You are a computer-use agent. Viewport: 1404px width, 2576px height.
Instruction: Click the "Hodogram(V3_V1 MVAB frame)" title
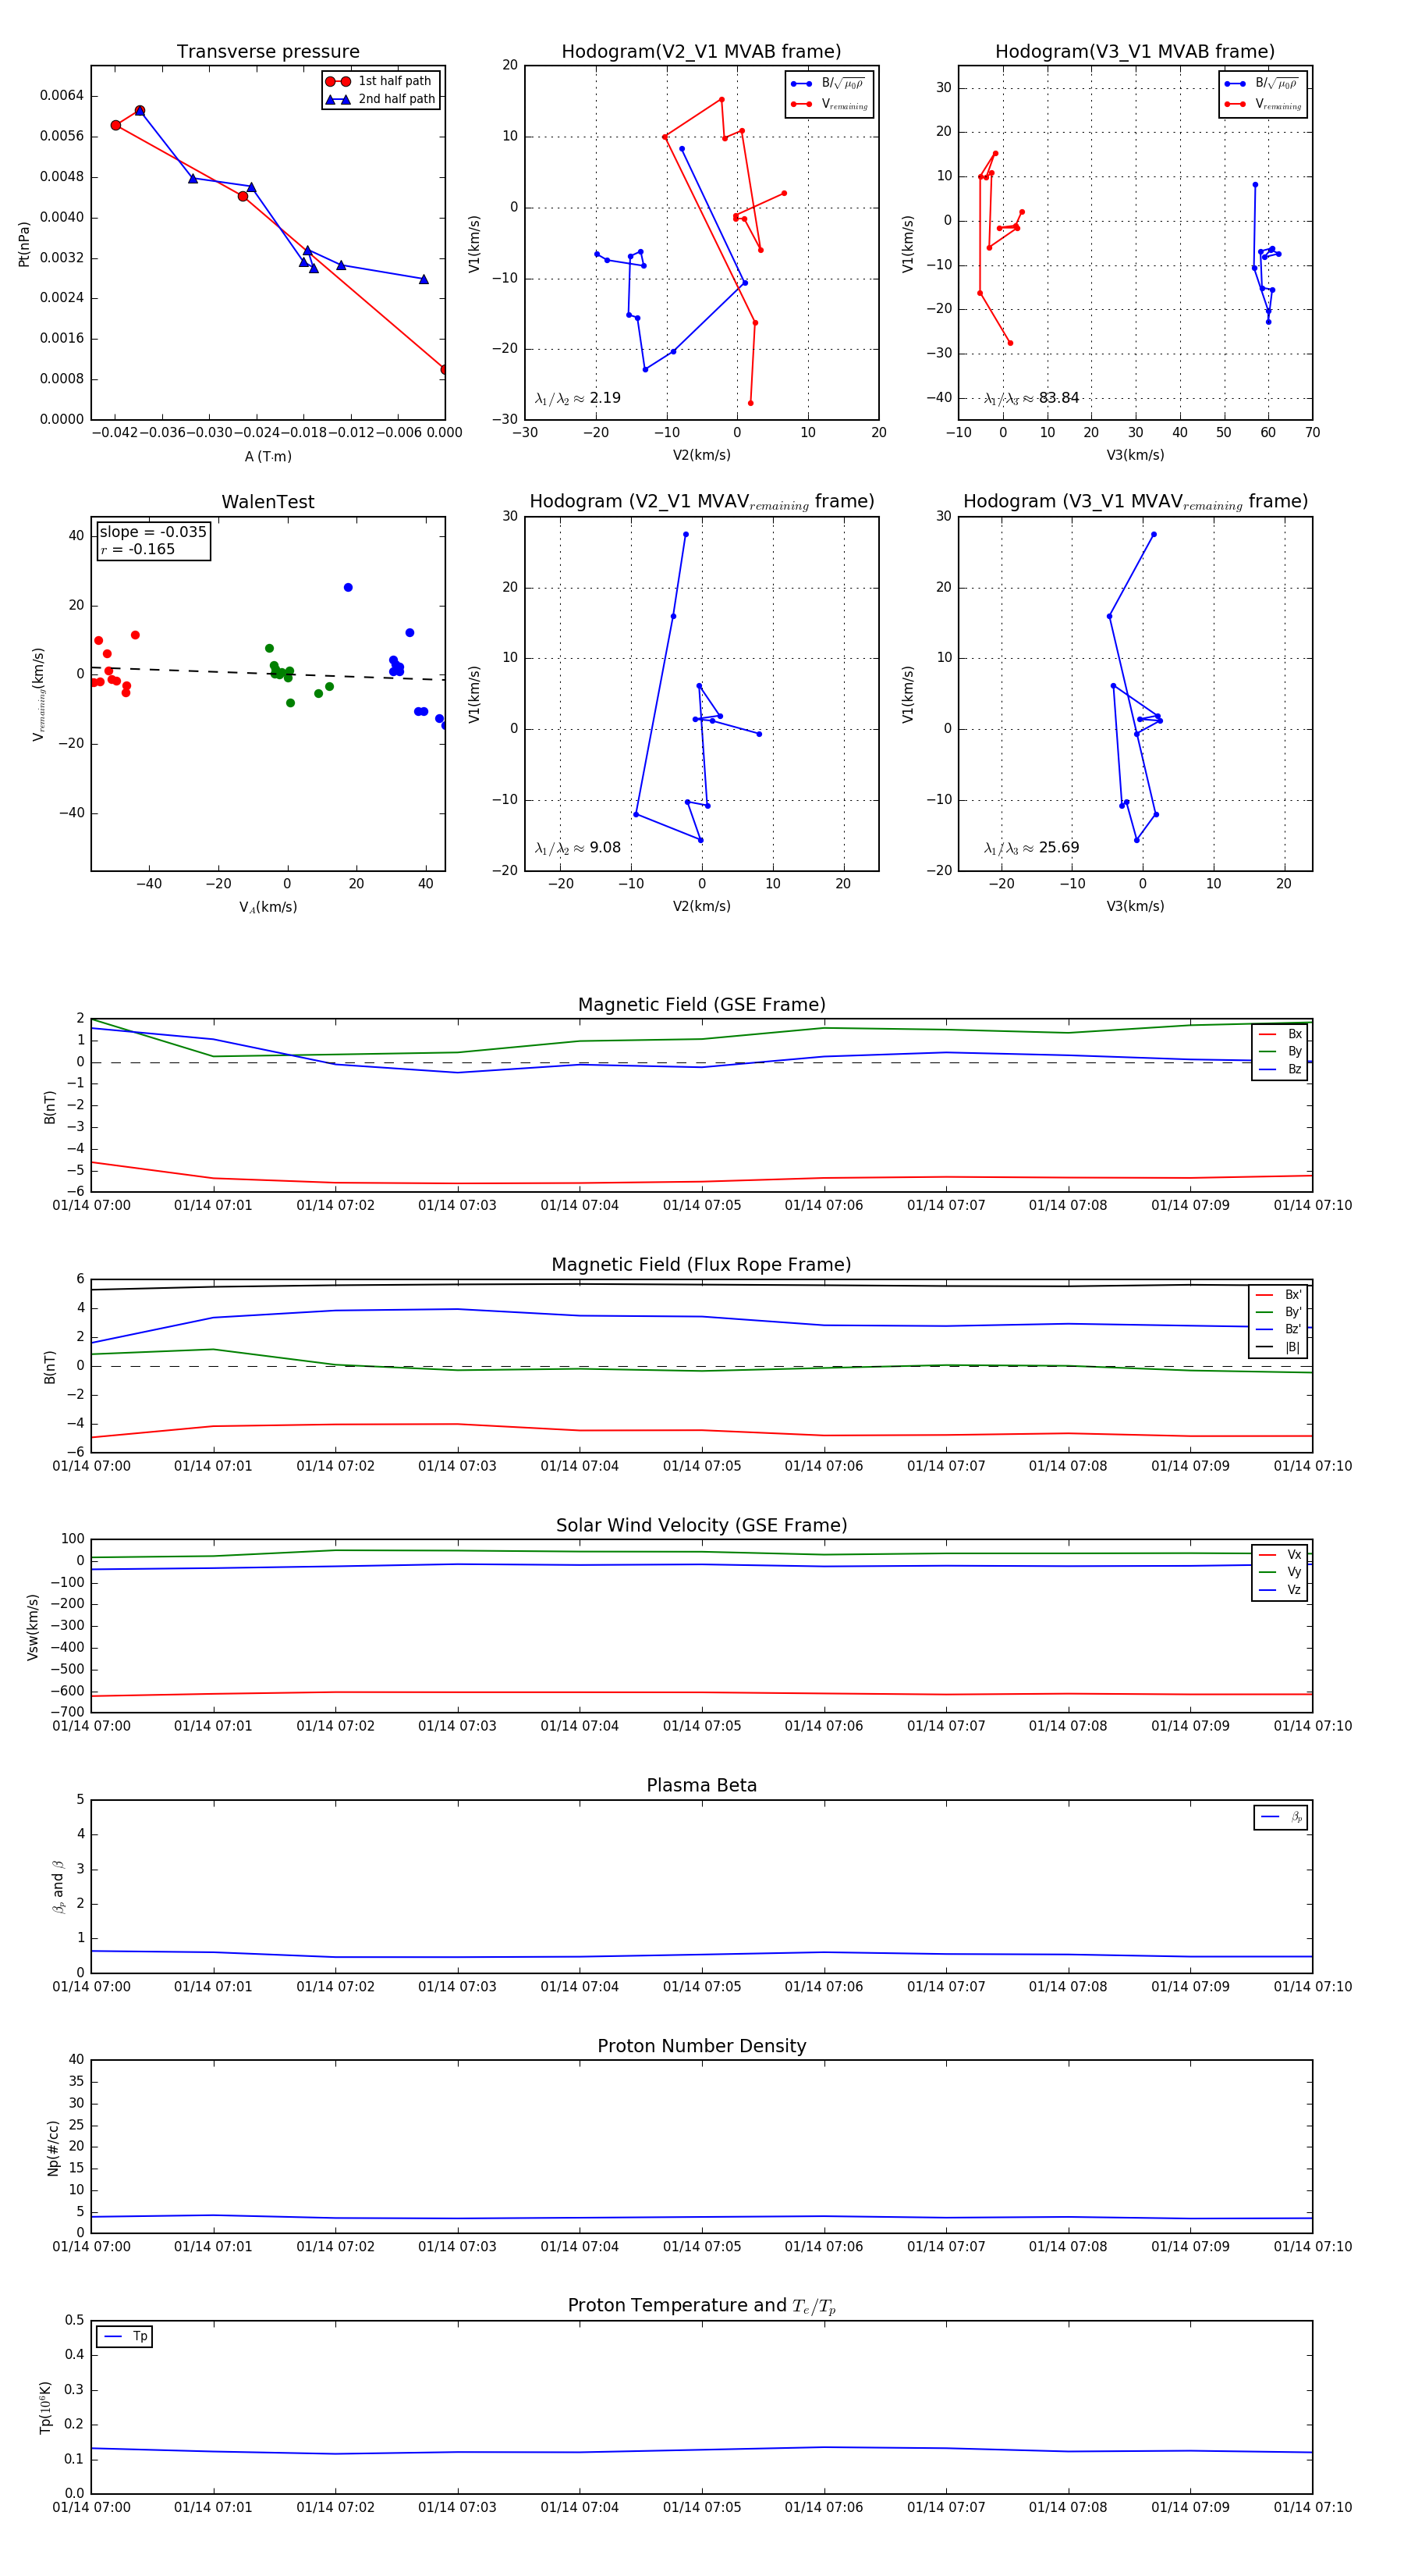click(x=1135, y=52)
